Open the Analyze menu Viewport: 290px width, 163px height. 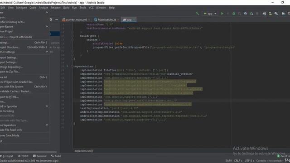tap(43, 8)
